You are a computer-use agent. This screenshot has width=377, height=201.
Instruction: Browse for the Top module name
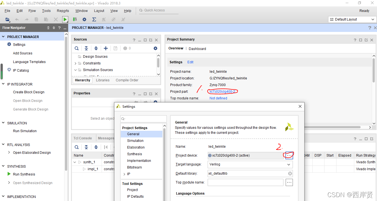[289, 182]
